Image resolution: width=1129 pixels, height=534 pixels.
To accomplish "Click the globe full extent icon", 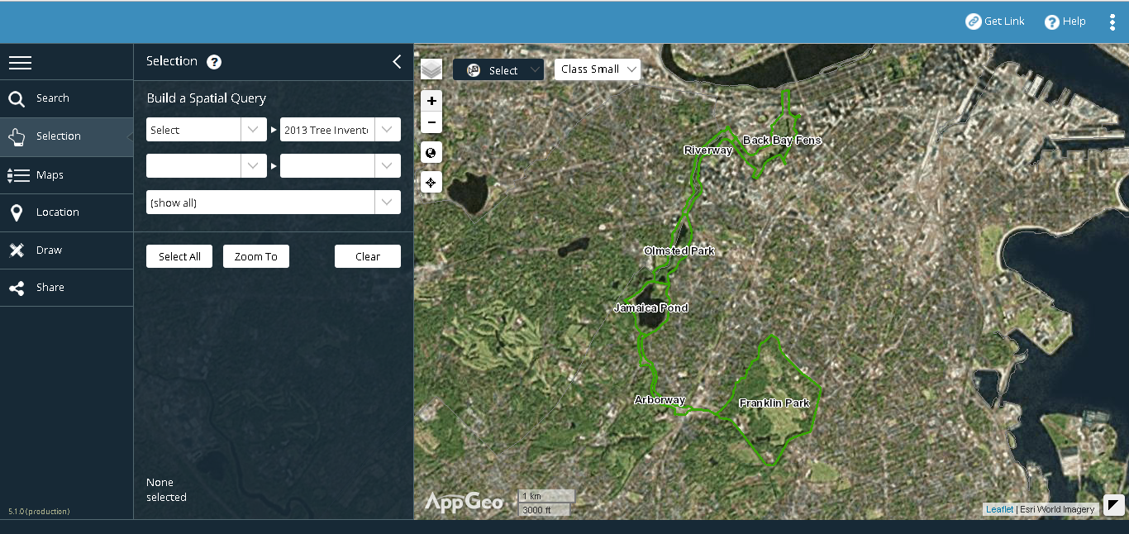I will click(431, 153).
